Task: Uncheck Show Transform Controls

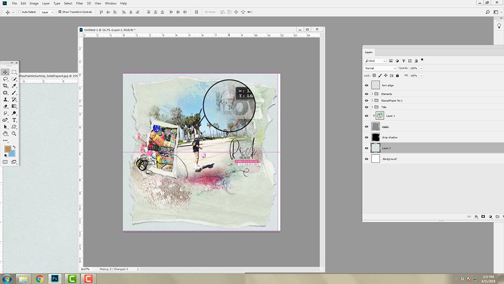Action: (60, 12)
